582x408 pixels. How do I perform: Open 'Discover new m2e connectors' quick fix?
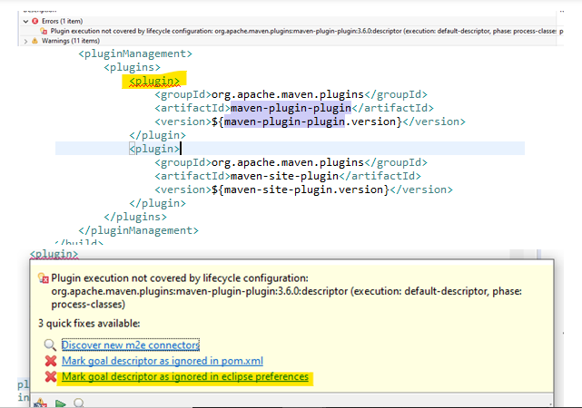click(130, 345)
